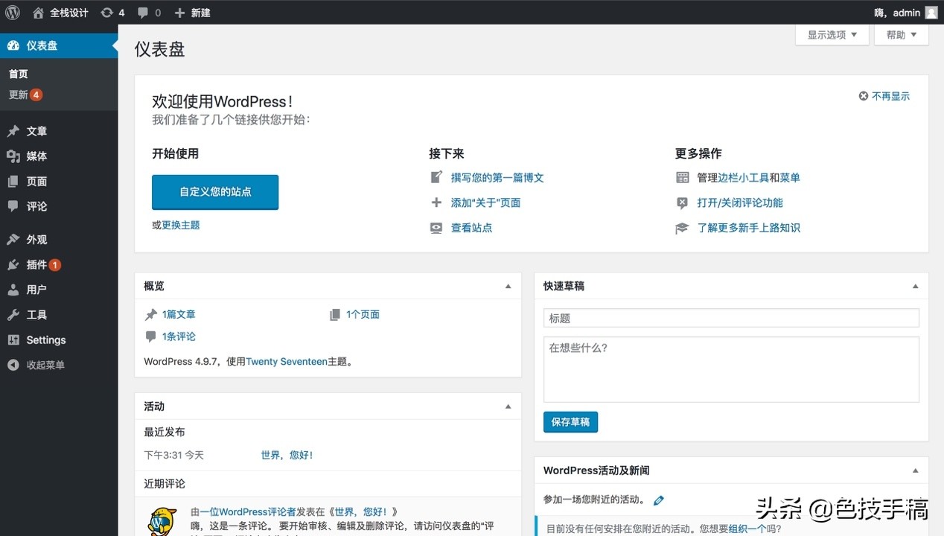Open the 外观 appearance menu
This screenshot has height=536, width=944.
pyautogui.click(x=36, y=240)
